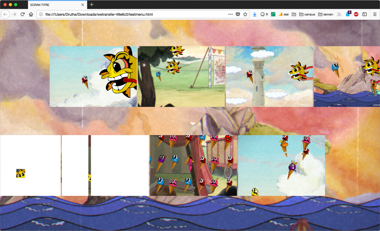Open the Adblock Plus extension icon
This screenshot has height=231, width=380.
pos(356,14)
